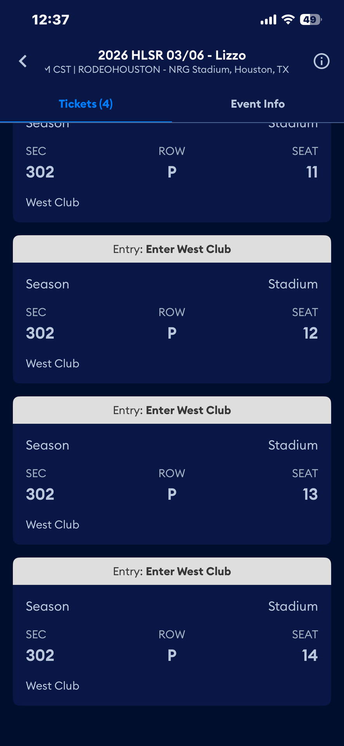344x746 pixels.
Task: Open the Event Info tab
Action: [x=258, y=104]
